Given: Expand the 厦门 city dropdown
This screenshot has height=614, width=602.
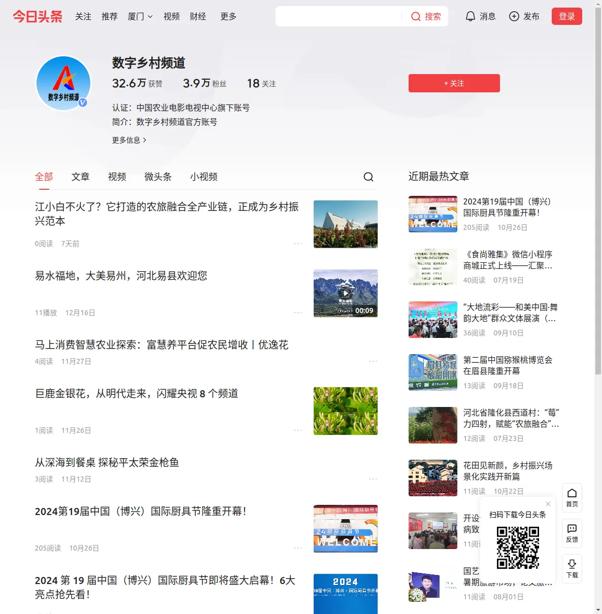Looking at the screenshot, I should tap(140, 16).
